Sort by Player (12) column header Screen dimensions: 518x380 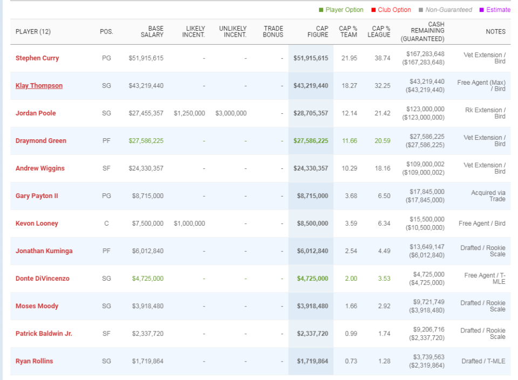click(x=33, y=32)
